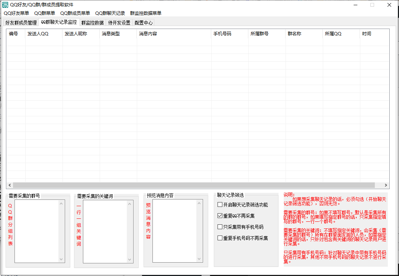Click the 发送人QQ column header

44,33
